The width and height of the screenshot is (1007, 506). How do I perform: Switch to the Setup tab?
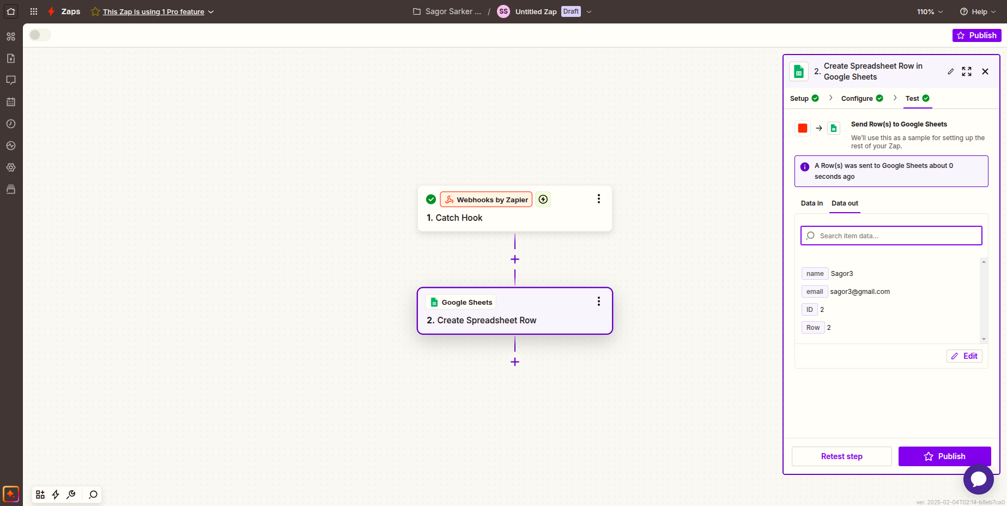(x=804, y=98)
